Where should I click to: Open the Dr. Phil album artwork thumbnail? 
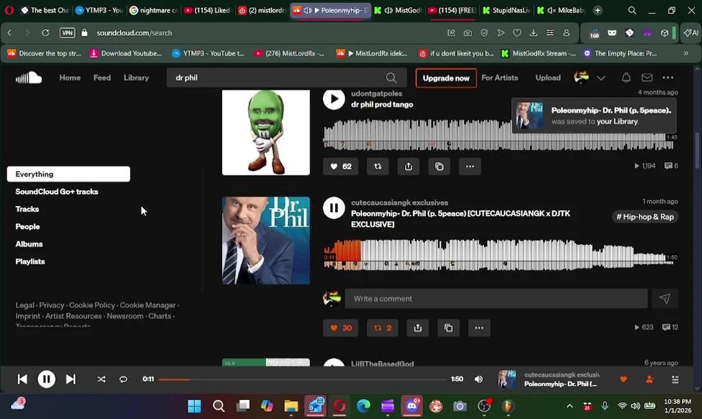(x=266, y=240)
